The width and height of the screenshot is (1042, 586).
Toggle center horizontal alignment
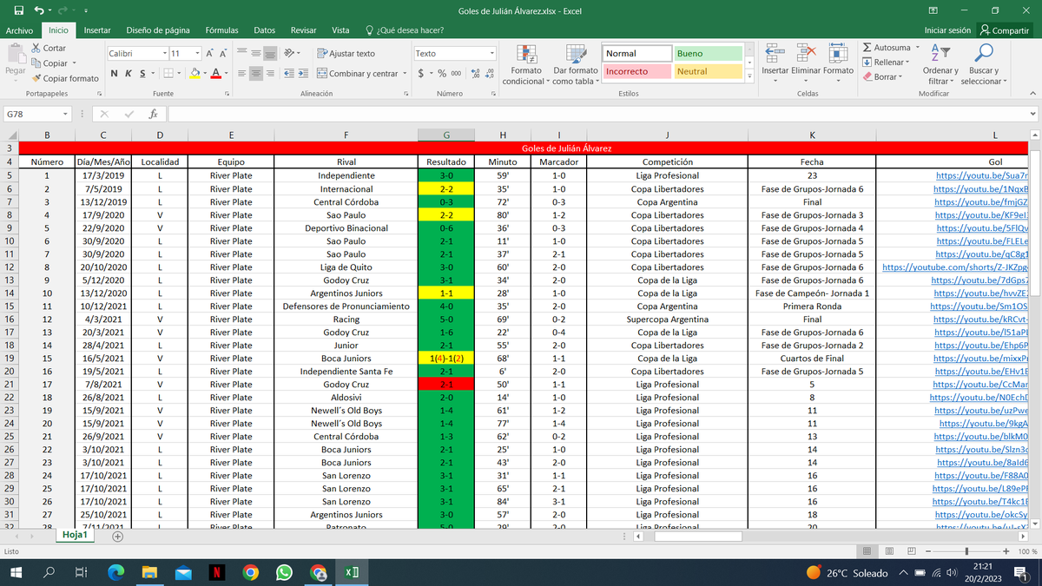pos(256,74)
